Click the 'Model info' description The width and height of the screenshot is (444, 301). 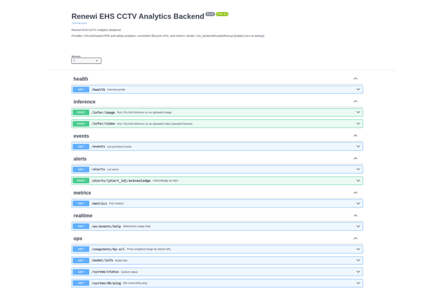(x=121, y=261)
